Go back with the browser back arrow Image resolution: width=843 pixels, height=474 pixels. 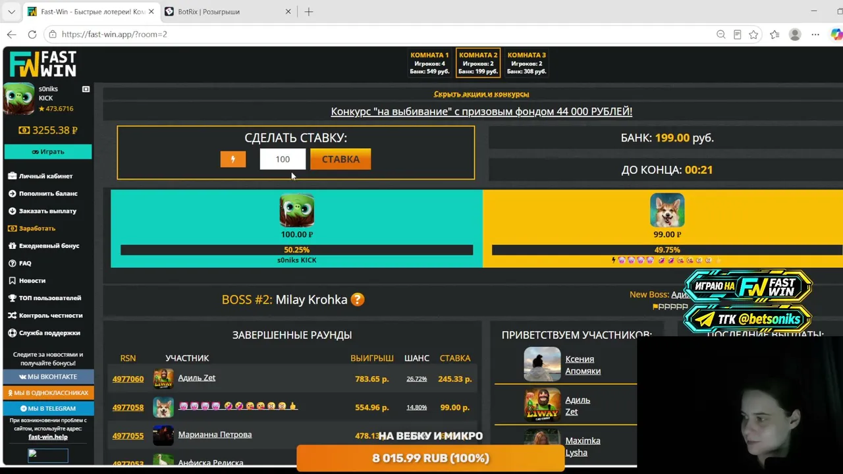click(x=12, y=34)
